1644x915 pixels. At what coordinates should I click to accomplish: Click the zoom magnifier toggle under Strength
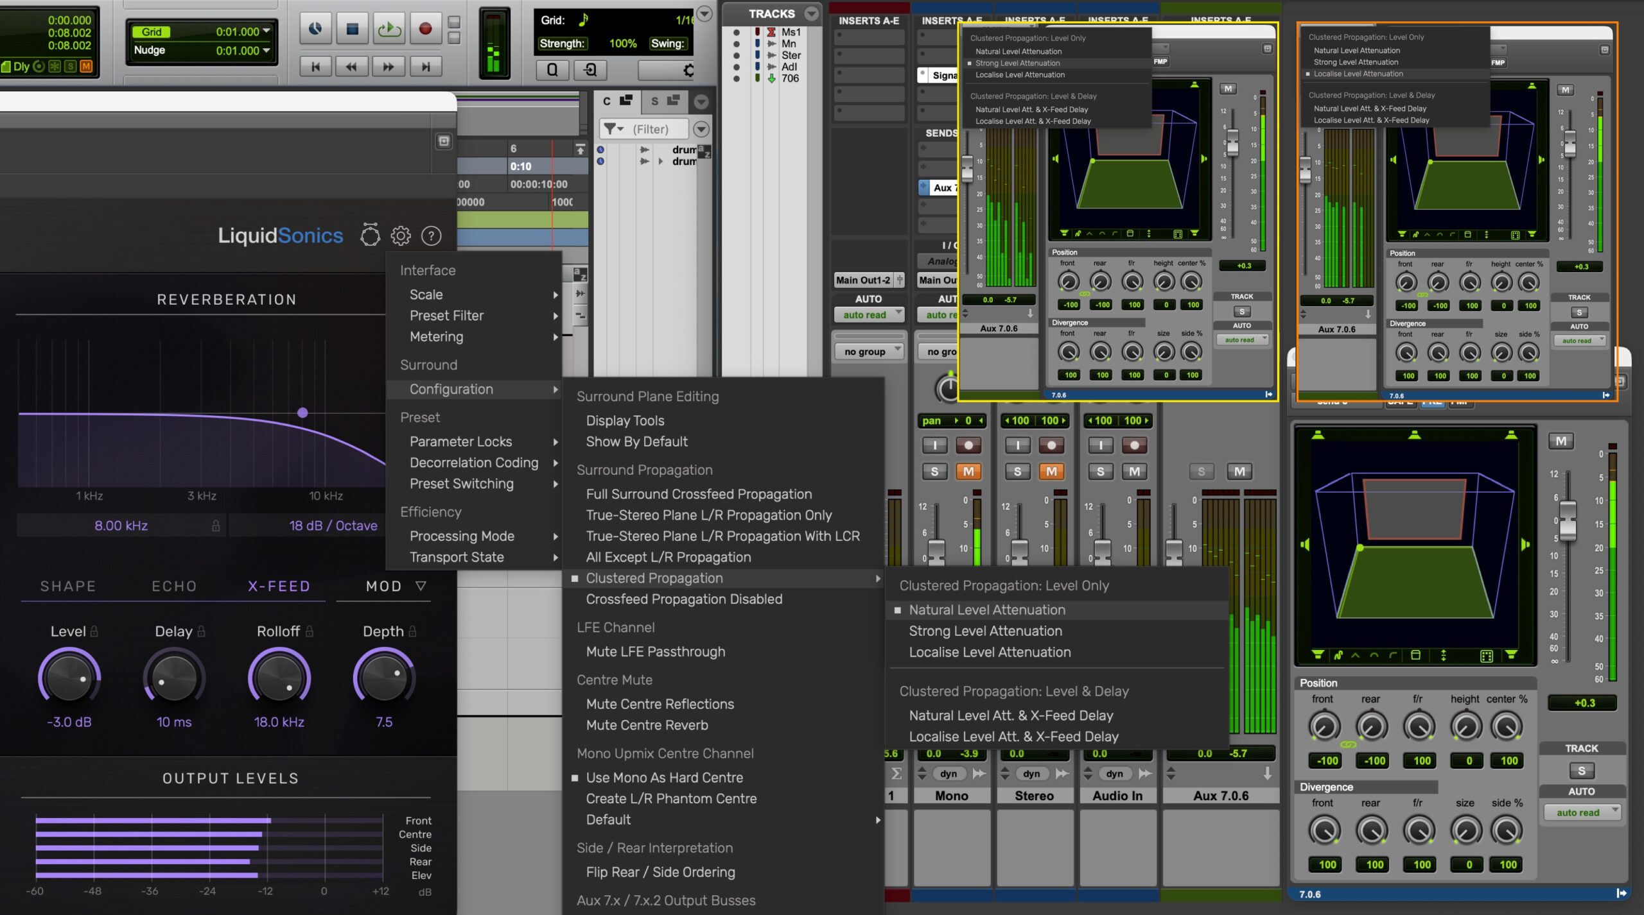point(552,69)
